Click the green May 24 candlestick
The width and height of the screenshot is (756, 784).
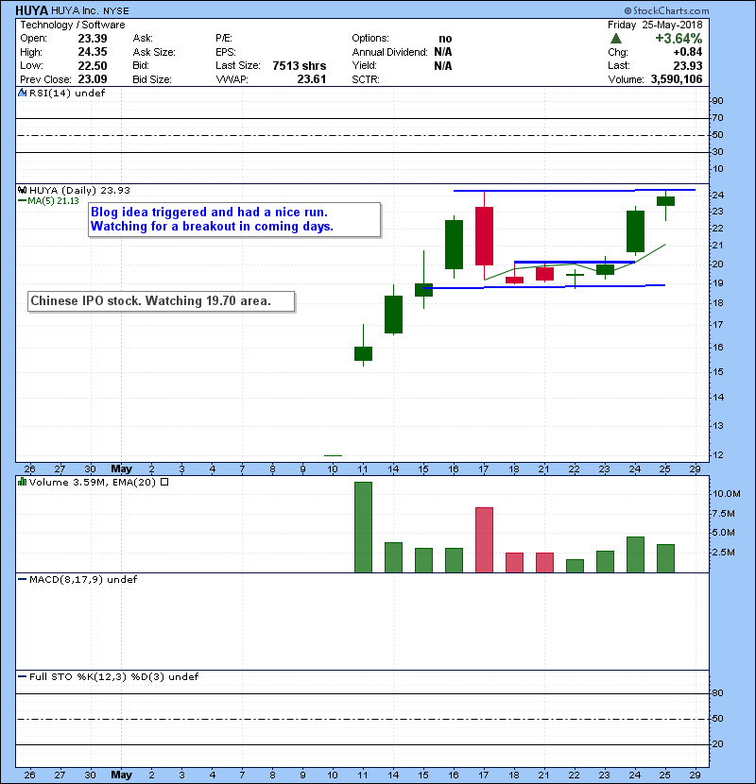(635, 231)
